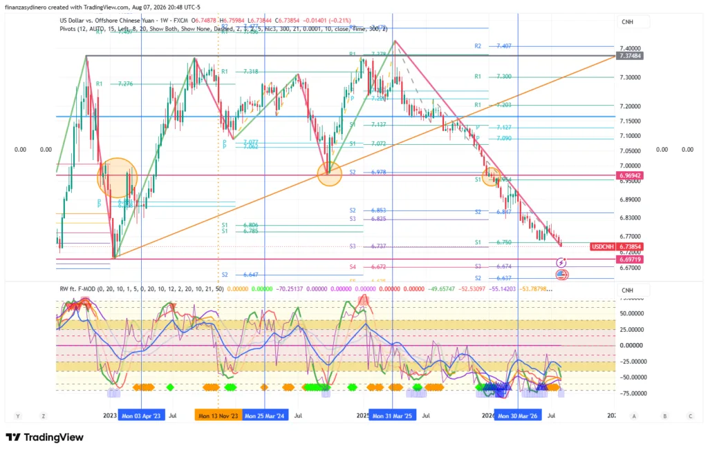Screen dimensions: 708x452
Task: Click the S2 6.647 pivot label
Action: (x=240, y=275)
